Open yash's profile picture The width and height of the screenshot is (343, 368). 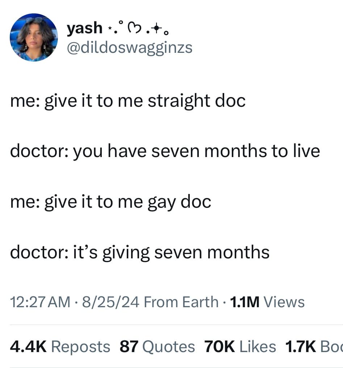pyautogui.click(x=34, y=37)
